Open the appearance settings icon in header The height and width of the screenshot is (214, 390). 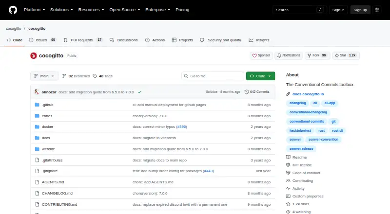(377, 10)
